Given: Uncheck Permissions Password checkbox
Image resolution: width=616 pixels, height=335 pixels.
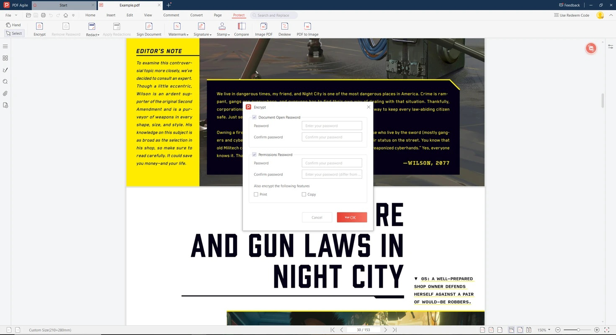Looking at the screenshot, I should [x=254, y=155].
